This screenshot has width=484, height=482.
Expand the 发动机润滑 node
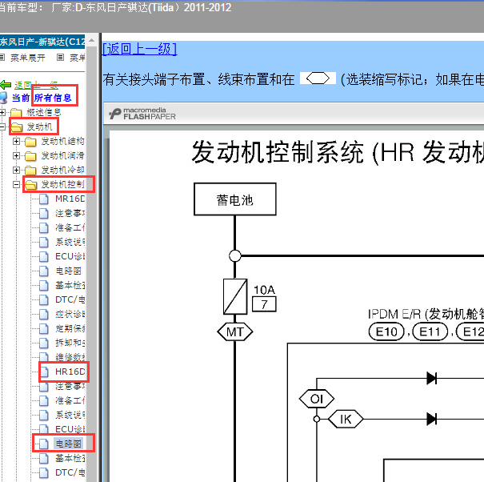[16, 155]
